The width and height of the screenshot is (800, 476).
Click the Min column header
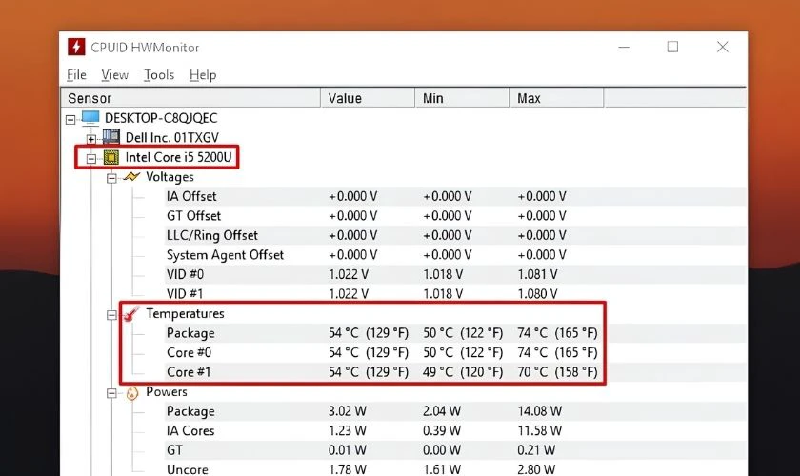pos(462,98)
